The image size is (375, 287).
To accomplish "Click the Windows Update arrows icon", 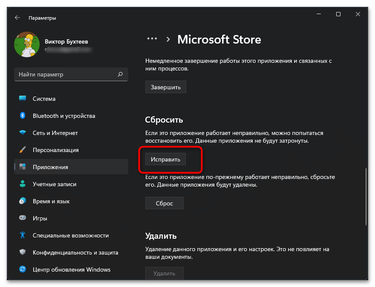I will 23,269.
